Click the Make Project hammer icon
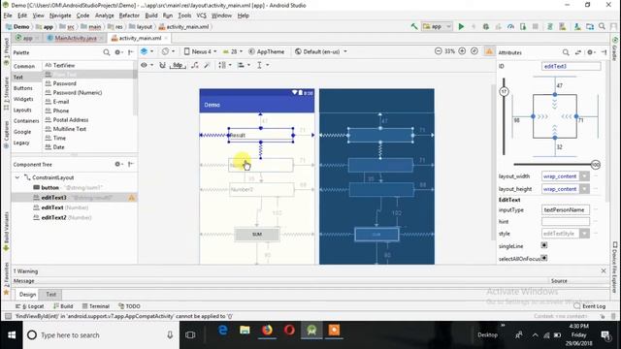This screenshot has width=621, height=349. tap(414, 26)
